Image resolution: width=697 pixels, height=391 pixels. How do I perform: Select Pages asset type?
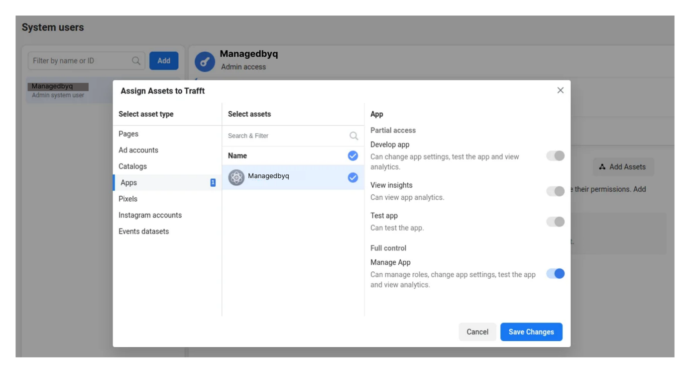coord(128,134)
